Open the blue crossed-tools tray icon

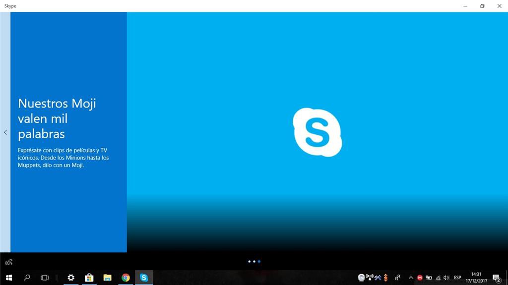point(378,278)
